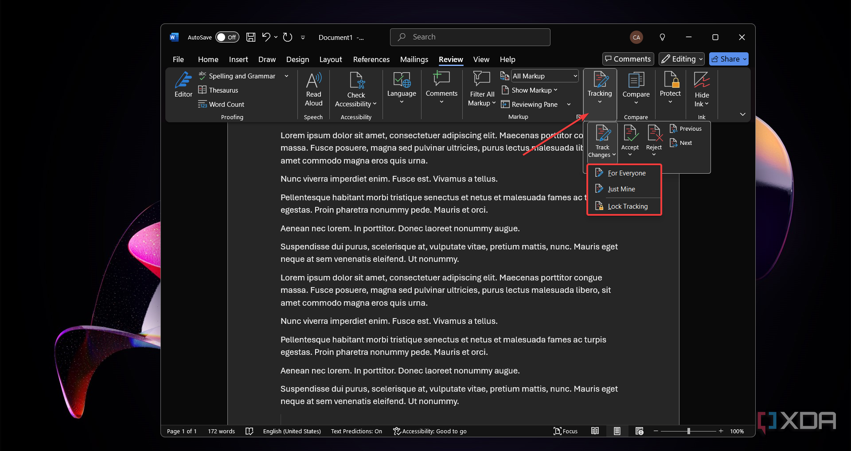Viewport: 851px width, 451px height.
Task: Select Lock Tracking
Action: pyautogui.click(x=624, y=206)
